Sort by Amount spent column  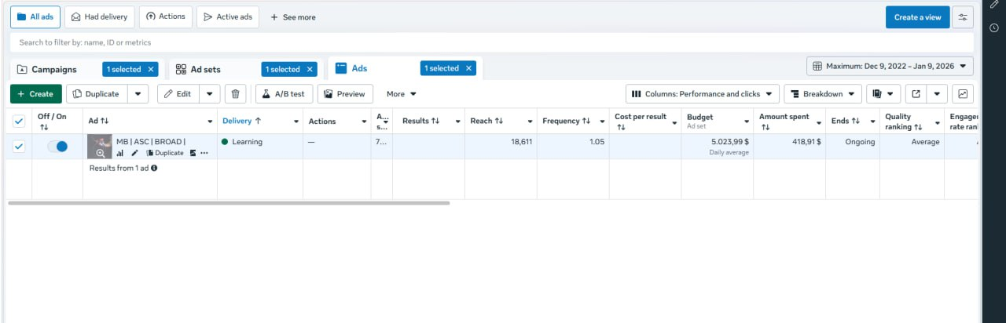click(784, 121)
